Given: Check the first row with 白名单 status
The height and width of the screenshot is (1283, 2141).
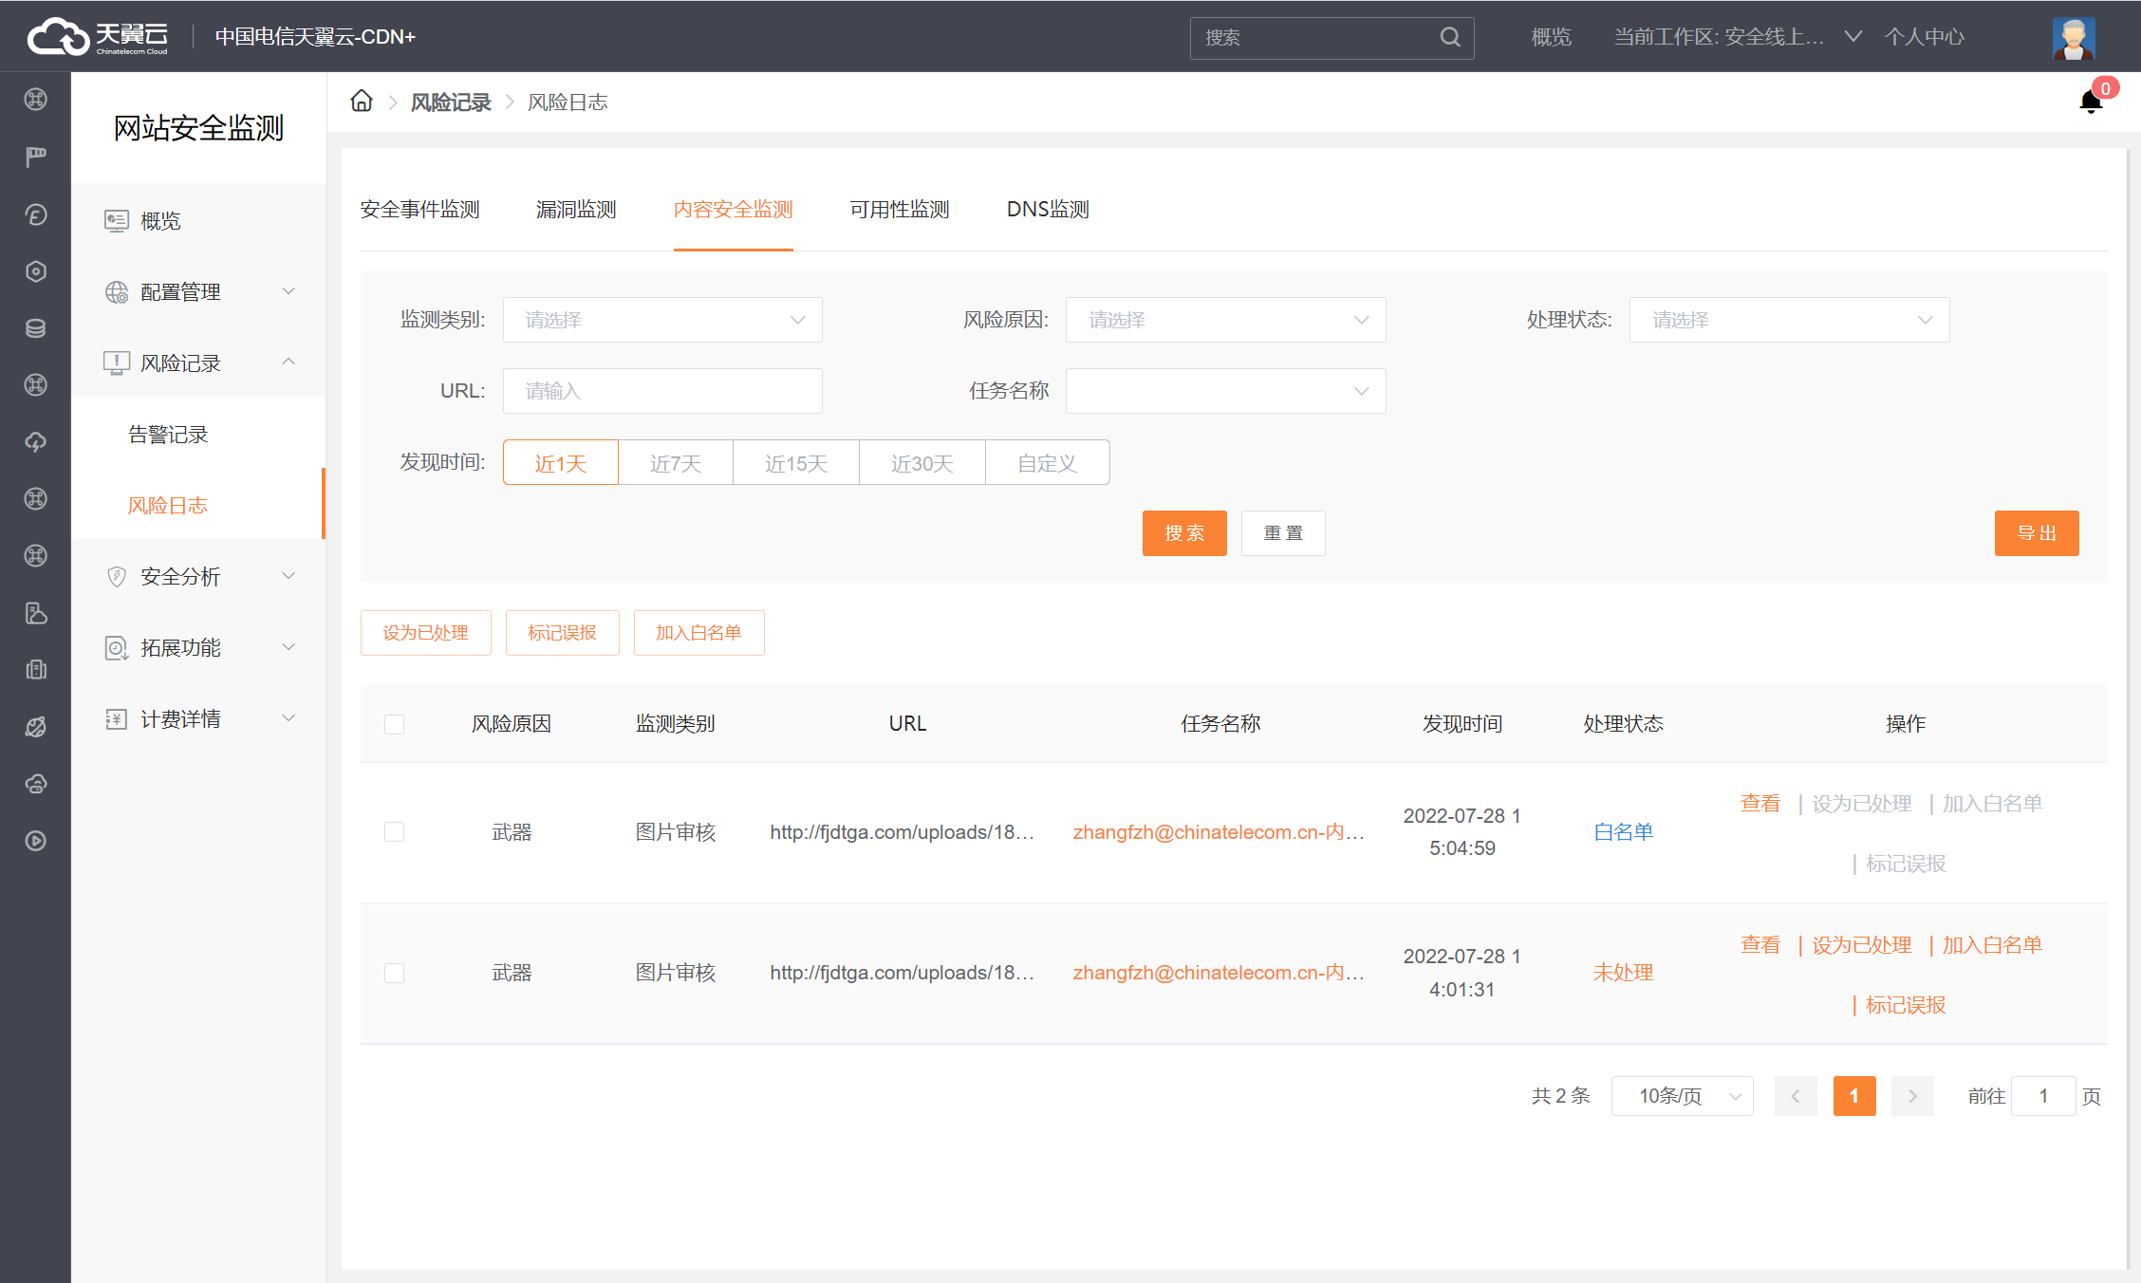Looking at the screenshot, I should (394, 832).
